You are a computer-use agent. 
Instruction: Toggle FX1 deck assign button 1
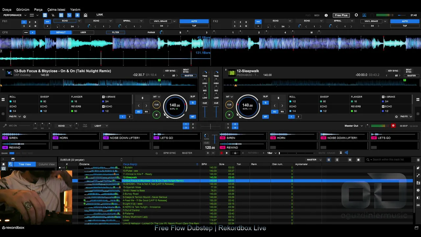(x=24, y=22)
